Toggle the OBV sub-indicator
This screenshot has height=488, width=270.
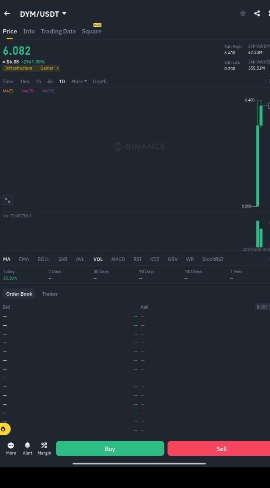pyautogui.click(x=173, y=259)
